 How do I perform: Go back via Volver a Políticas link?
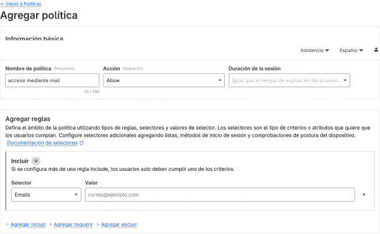click(x=21, y=4)
